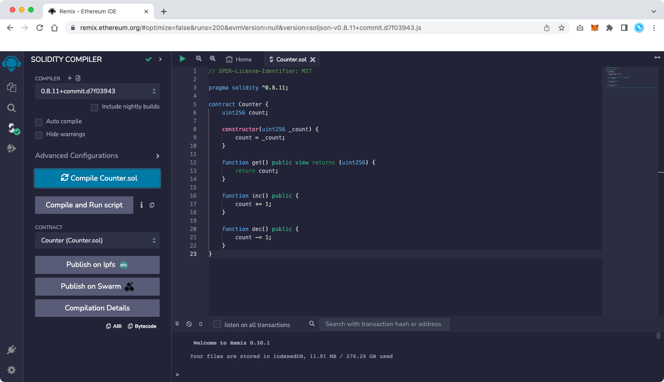The height and width of the screenshot is (382, 664).
Task: Open the Search in files sidebar icon
Action: pos(12,108)
